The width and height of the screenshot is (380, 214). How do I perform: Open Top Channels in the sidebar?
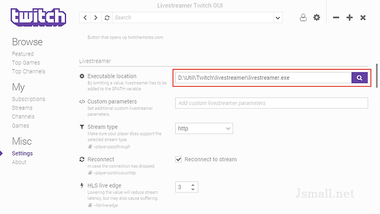pos(28,71)
